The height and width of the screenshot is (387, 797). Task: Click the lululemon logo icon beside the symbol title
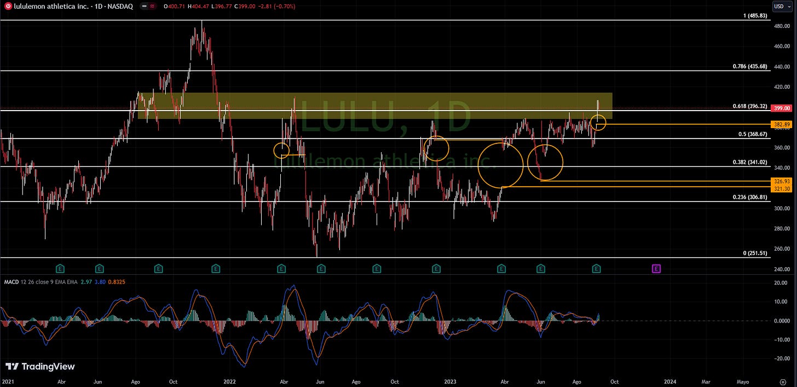(x=7, y=6)
